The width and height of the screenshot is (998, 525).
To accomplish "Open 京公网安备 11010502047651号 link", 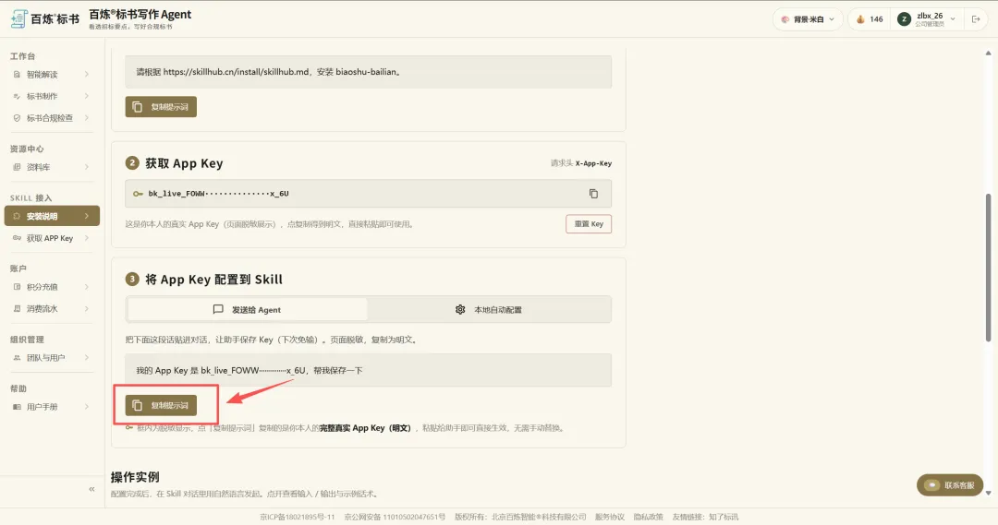I will coord(395,517).
